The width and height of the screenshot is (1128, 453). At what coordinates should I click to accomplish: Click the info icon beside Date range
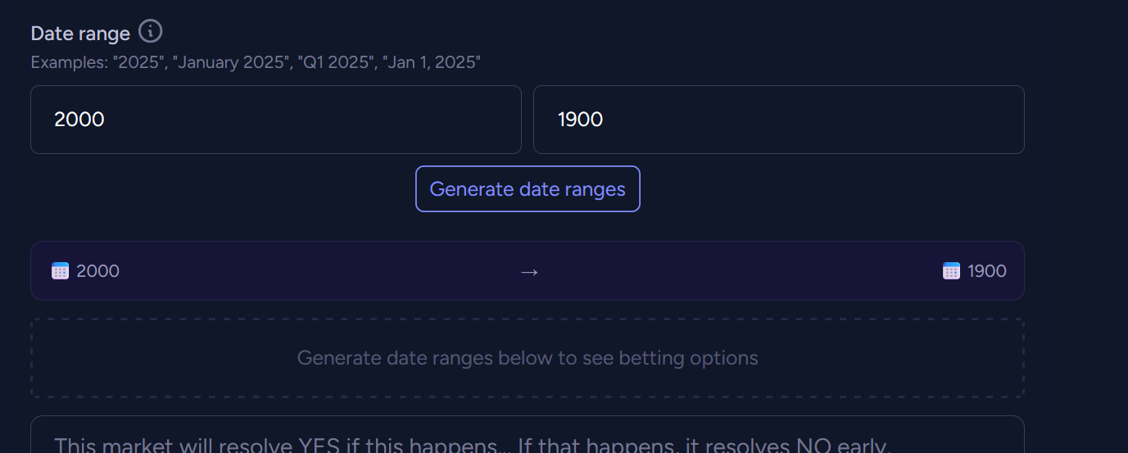[x=150, y=32]
